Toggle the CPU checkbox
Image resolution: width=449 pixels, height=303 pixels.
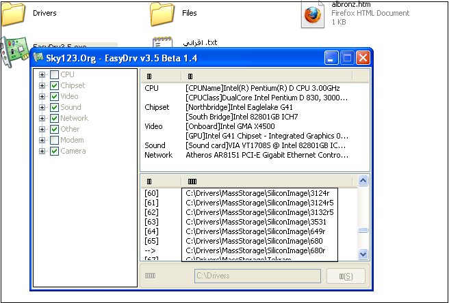coord(54,75)
